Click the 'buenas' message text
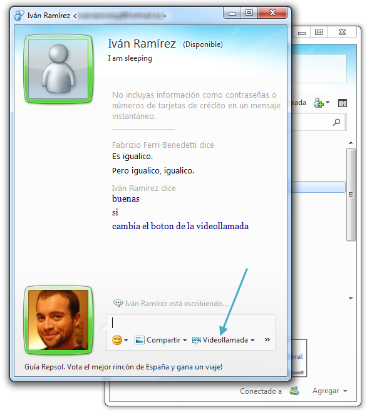The image size is (367, 412). coord(126,198)
